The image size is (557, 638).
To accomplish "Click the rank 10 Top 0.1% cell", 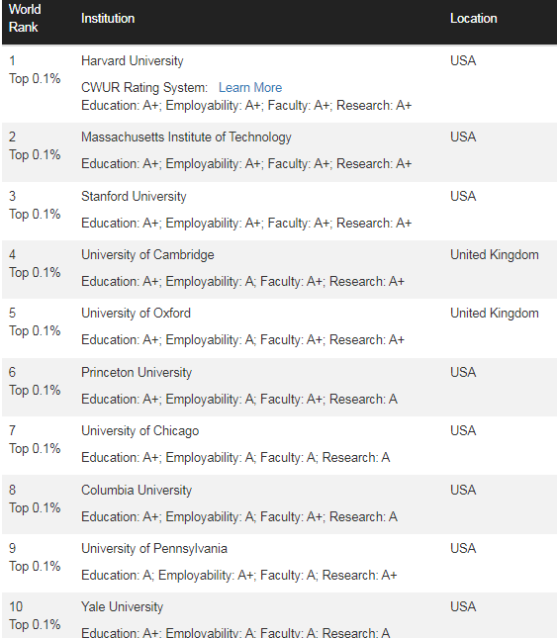I will 35,615.
